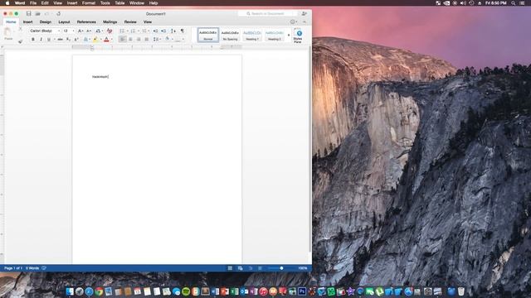Decrease font size with smaller A icon
Screen dimensions: 531x298
click(x=89, y=31)
